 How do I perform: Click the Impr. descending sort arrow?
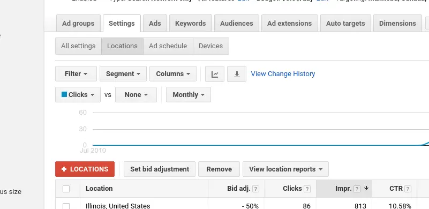[366, 188]
